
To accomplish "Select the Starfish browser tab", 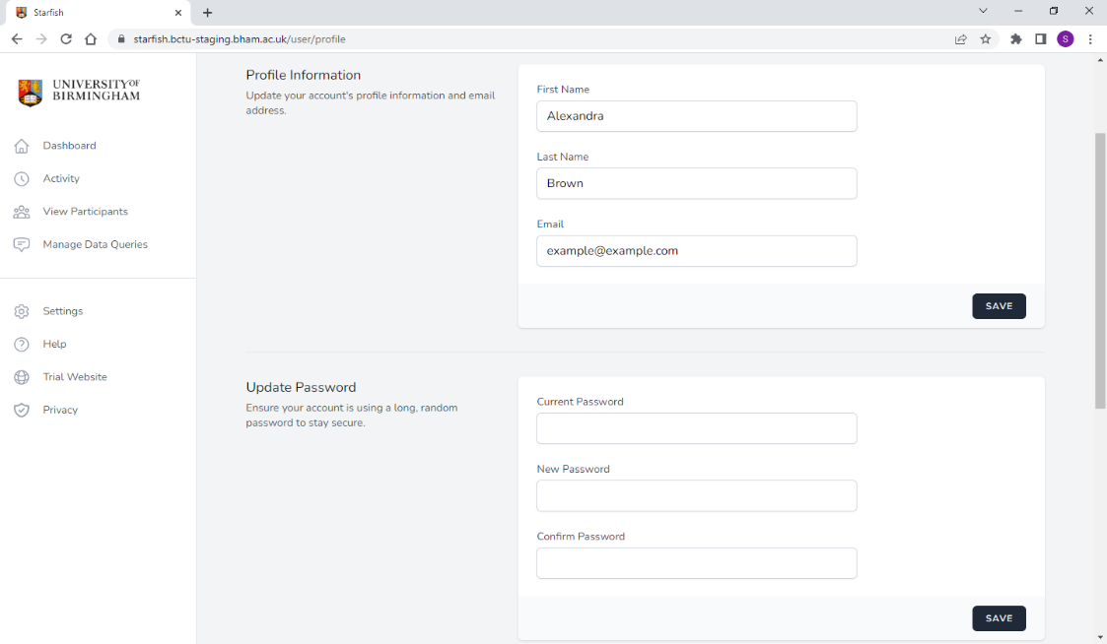I will (x=94, y=13).
